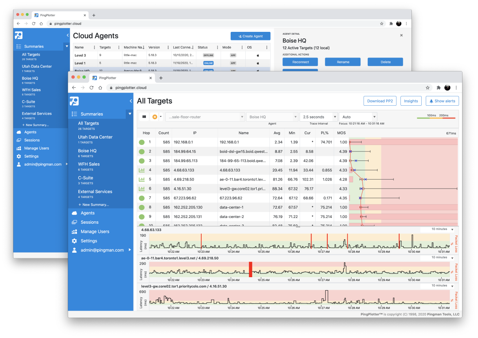This screenshot has height=338, width=478.
Task: Open Sessions in the front window sidebar
Action: pyautogui.click(x=89, y=222)
